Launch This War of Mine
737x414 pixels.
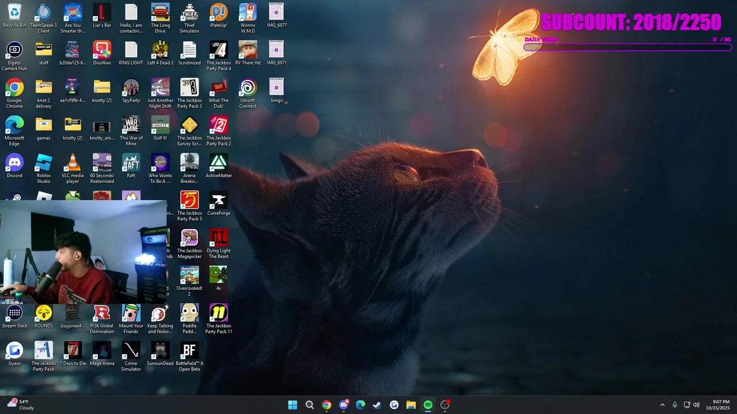click(131, 131)
